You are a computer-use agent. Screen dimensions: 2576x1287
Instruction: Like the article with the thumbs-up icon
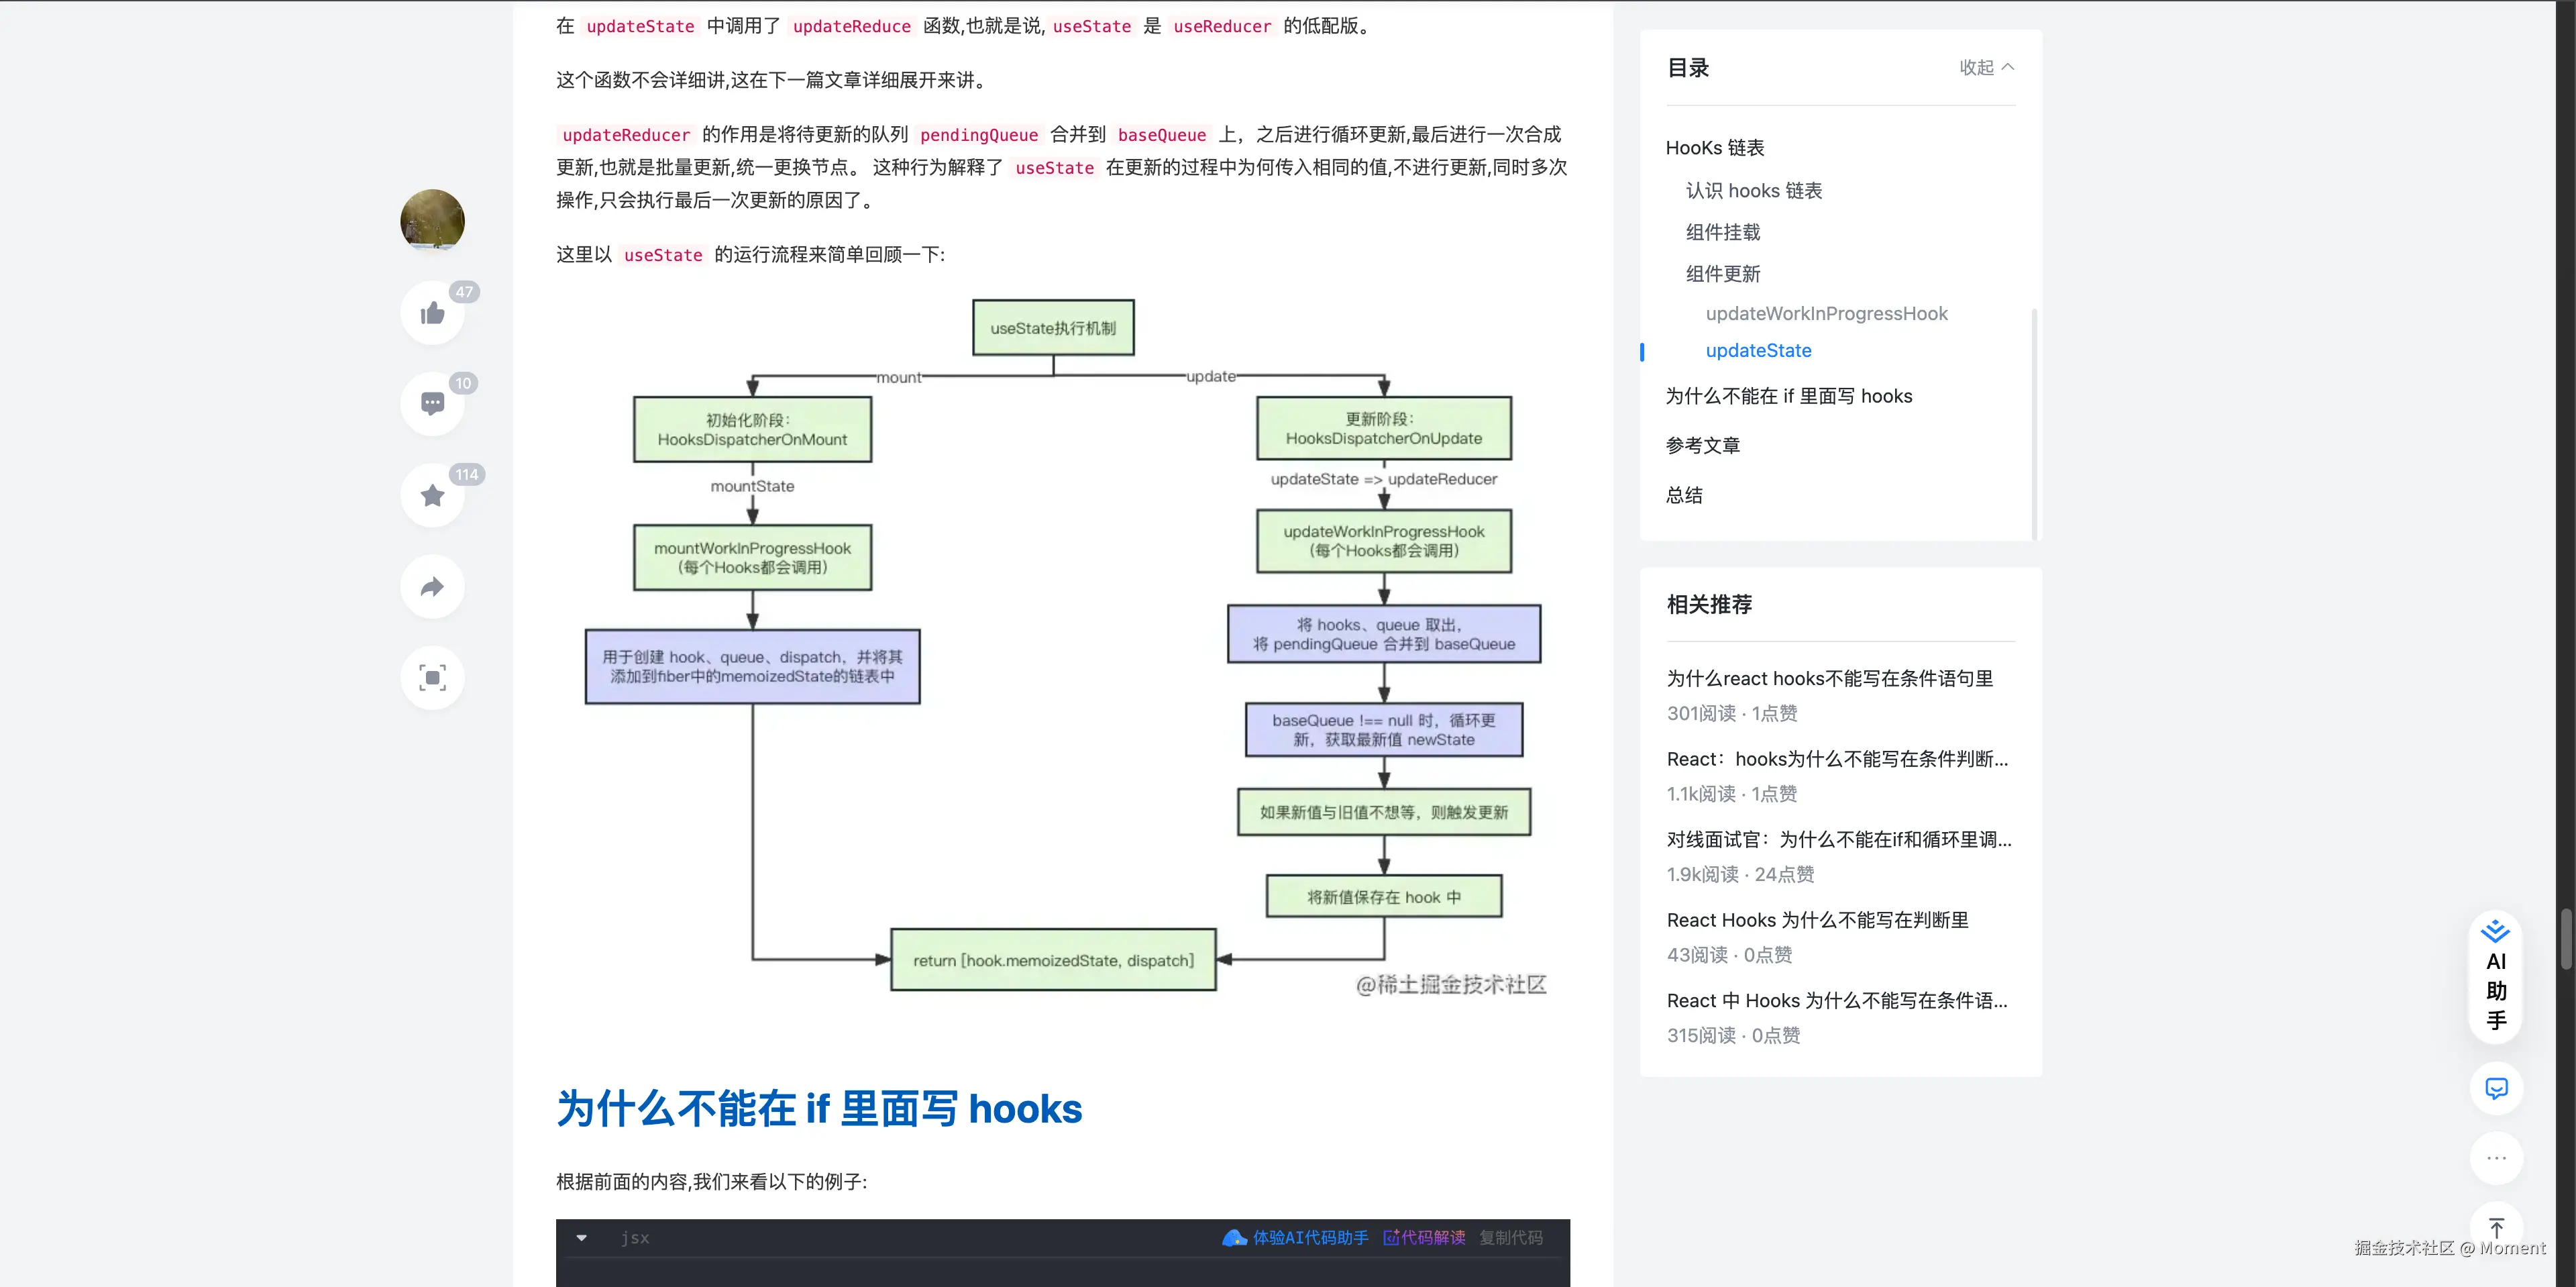pyautogui.click(x=431, y=313)
